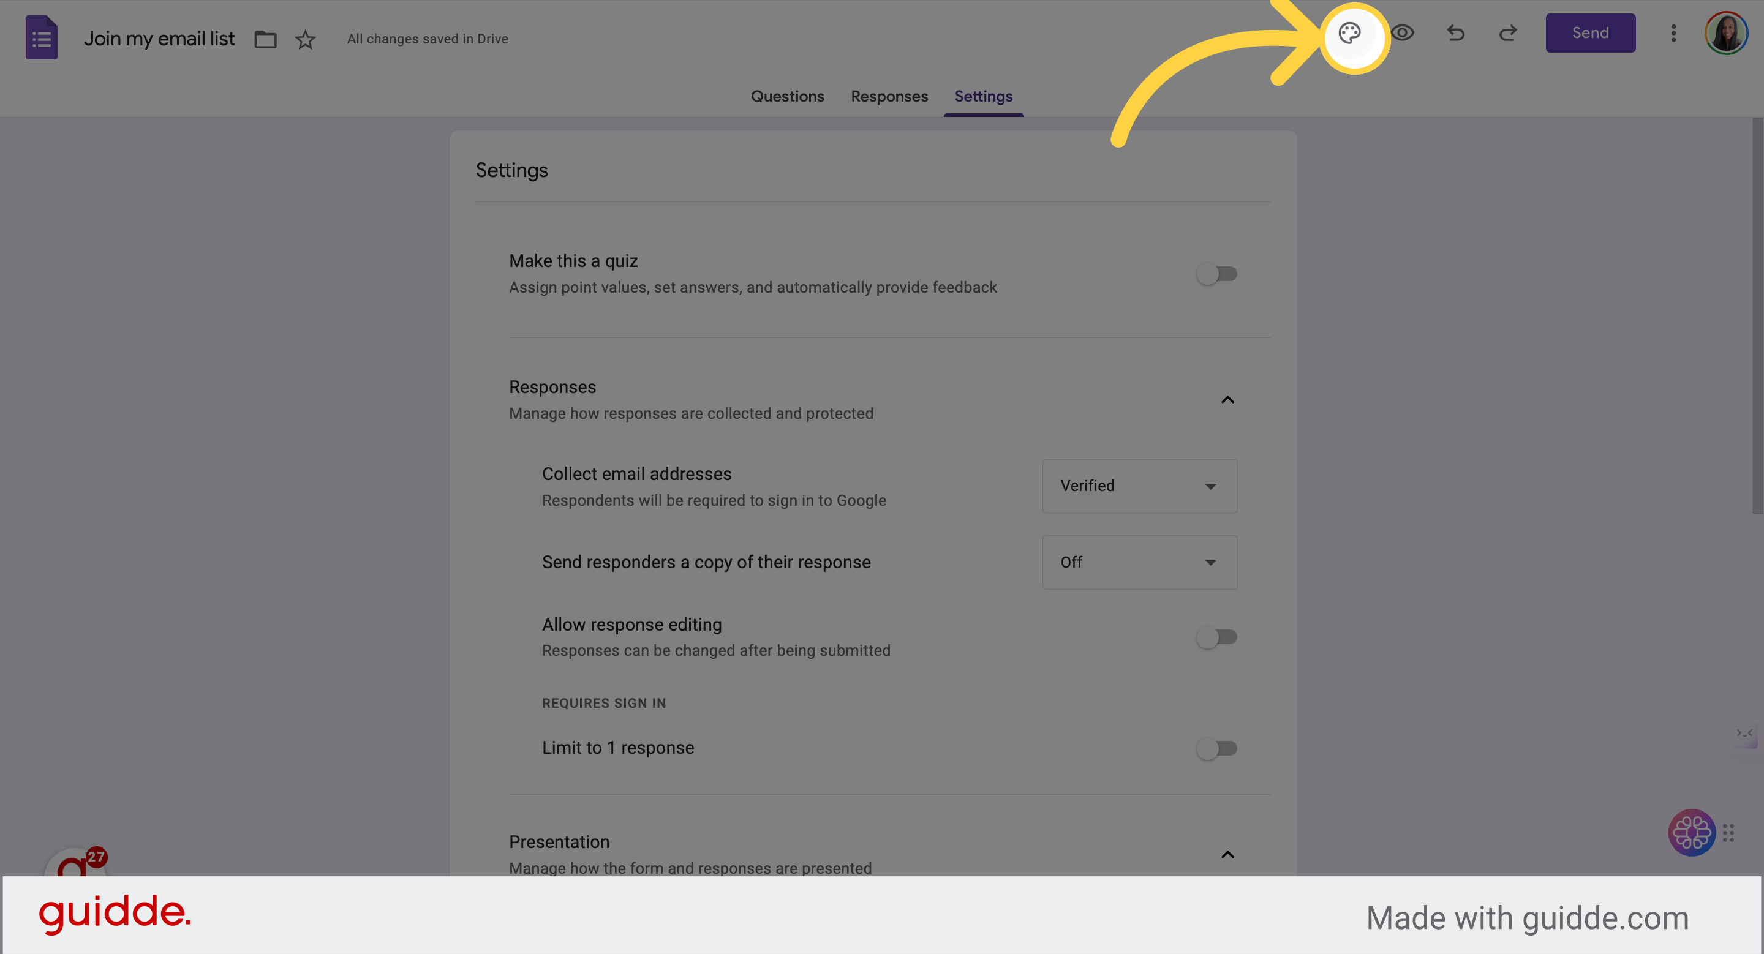Image resolution: width=1764 pixels, height=954 pixels.
Task: Preview the form with eye icon
Action: click(x=1402, y=33)
